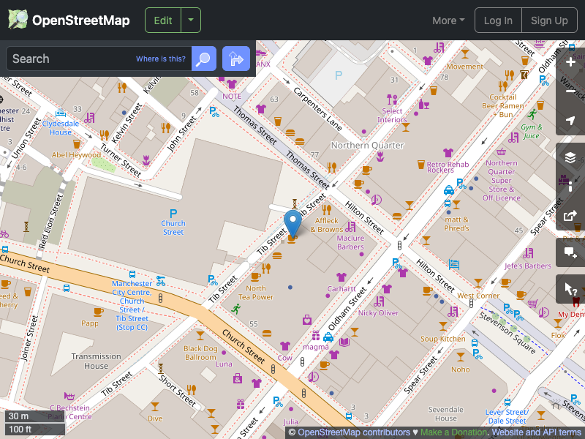Open the Map Key panel
Image resolution: width=585 pixels, height=439 pixels.
[x=570, y=186]
